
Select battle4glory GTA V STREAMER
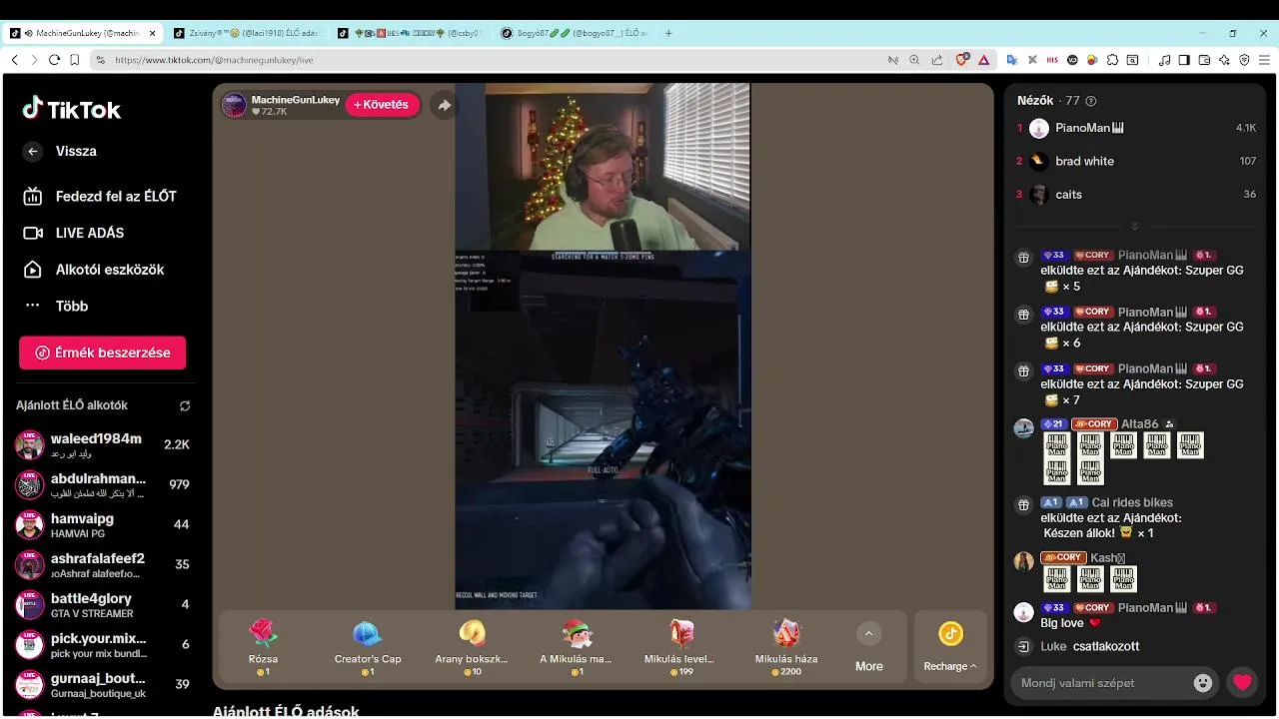point(102,605)
